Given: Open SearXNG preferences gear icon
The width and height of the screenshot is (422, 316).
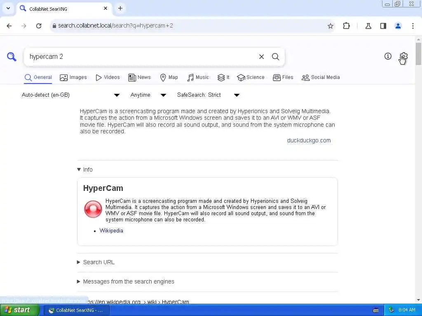Looking at the screenshot, I should (403, 57).
